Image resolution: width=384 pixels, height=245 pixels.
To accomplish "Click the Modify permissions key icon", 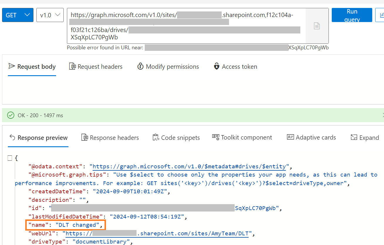I will (x=140, y=66).
